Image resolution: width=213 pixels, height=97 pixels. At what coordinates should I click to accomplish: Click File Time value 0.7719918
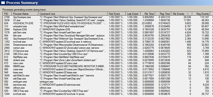pyautogui.click(x=148, y=63)
